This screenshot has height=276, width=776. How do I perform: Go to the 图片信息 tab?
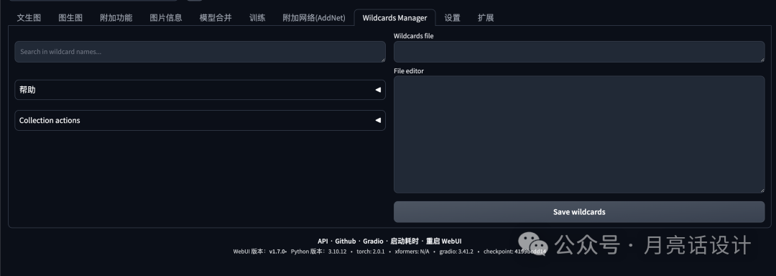(166, 18)
